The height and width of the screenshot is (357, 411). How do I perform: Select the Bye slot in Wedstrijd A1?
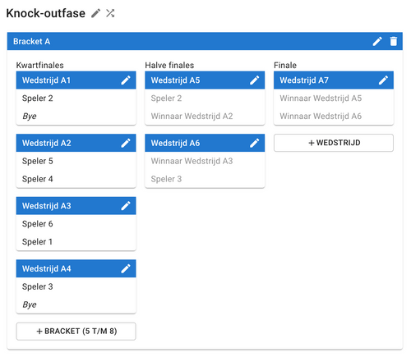pos(76,116)
